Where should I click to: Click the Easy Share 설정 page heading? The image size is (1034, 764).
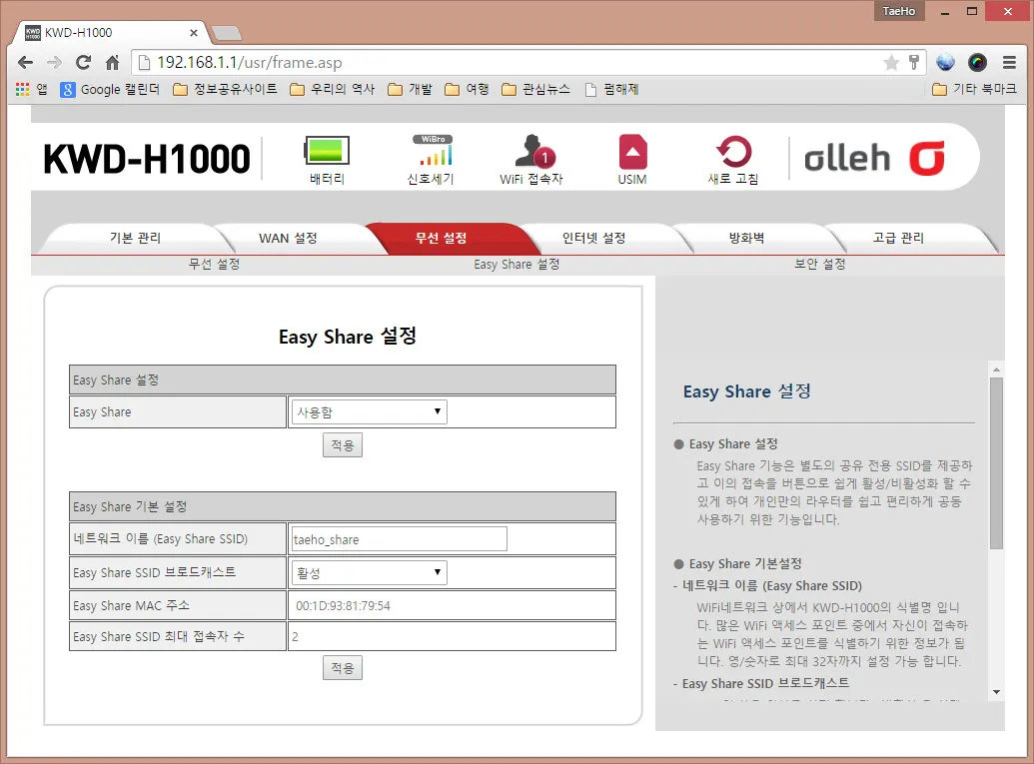348,337
